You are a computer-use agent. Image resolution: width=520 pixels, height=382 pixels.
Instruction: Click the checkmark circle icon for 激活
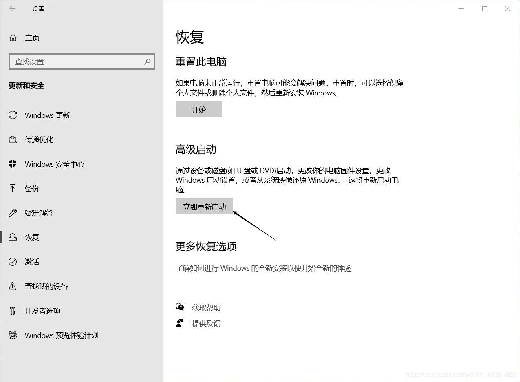pos(13,262)
